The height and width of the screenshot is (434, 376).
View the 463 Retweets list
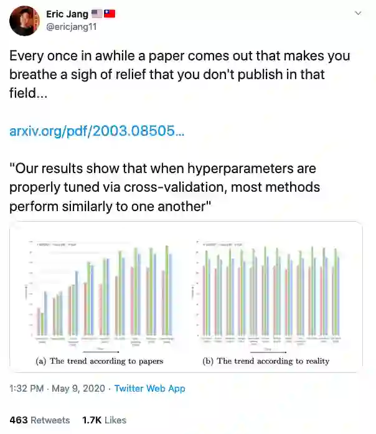point(40,420)
